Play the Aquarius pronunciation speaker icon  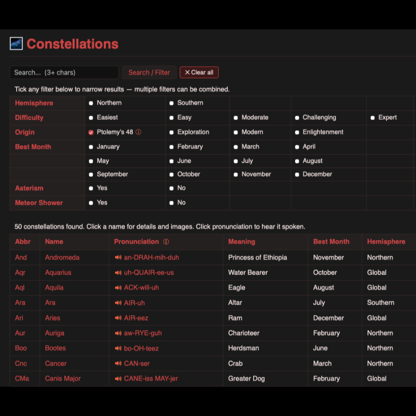[118, 273]
